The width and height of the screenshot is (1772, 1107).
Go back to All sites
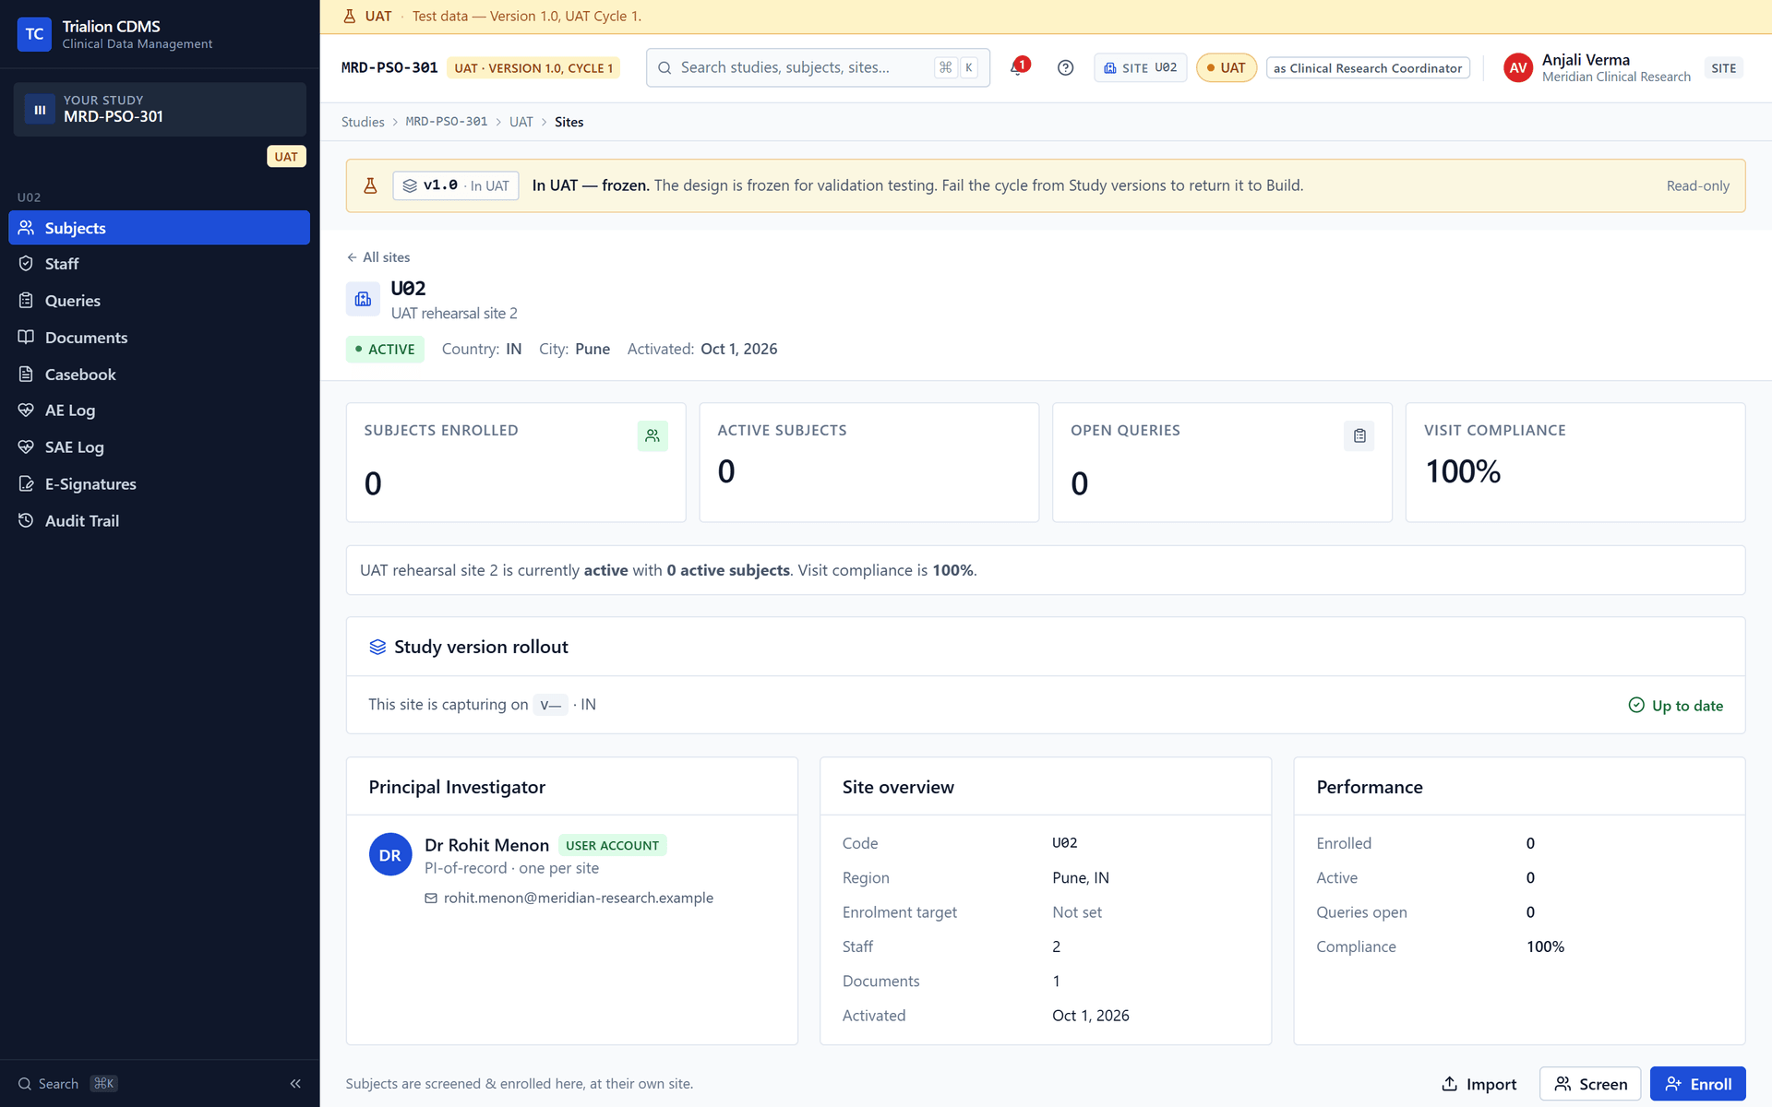pyautogui.click(x=378, y=257)
